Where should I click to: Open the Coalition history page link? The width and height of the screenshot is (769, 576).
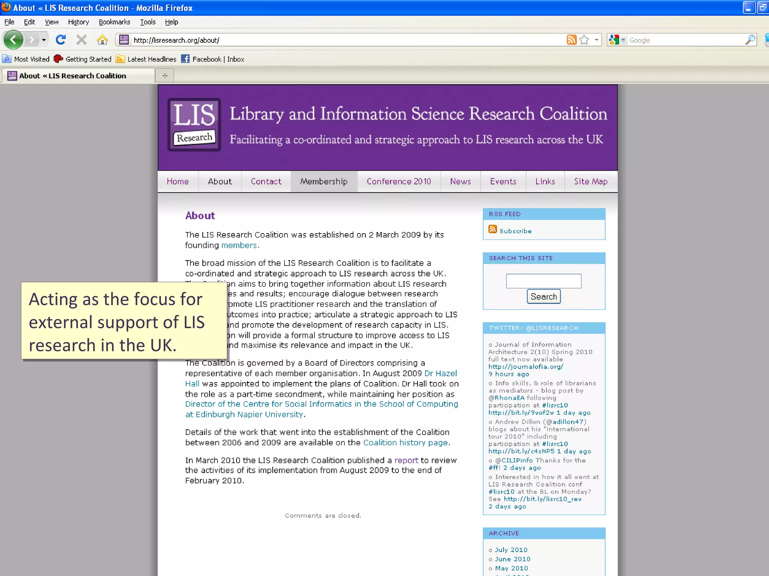tap(406, 443)
